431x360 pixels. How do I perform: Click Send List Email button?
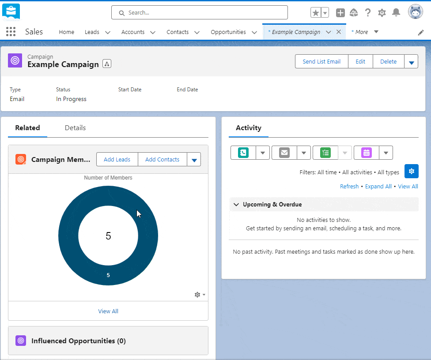point(321,61)
